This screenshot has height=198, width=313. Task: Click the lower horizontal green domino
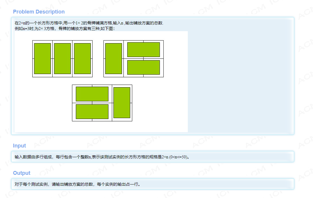point(143,67)
